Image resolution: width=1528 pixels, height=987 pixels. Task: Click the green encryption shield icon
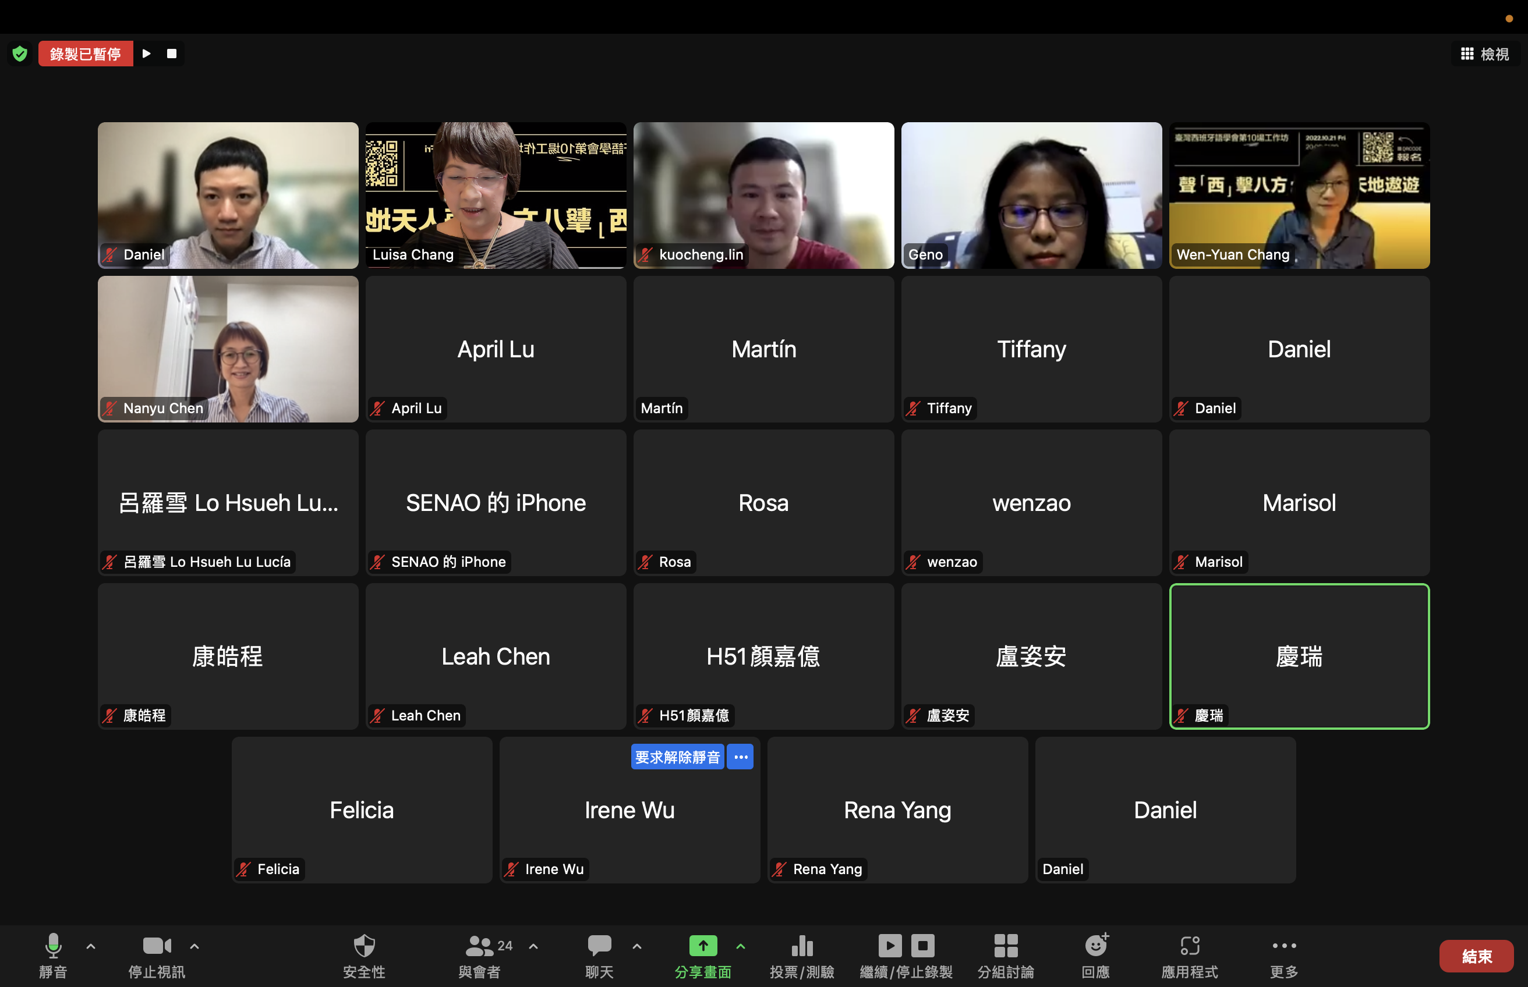point(20,54)
